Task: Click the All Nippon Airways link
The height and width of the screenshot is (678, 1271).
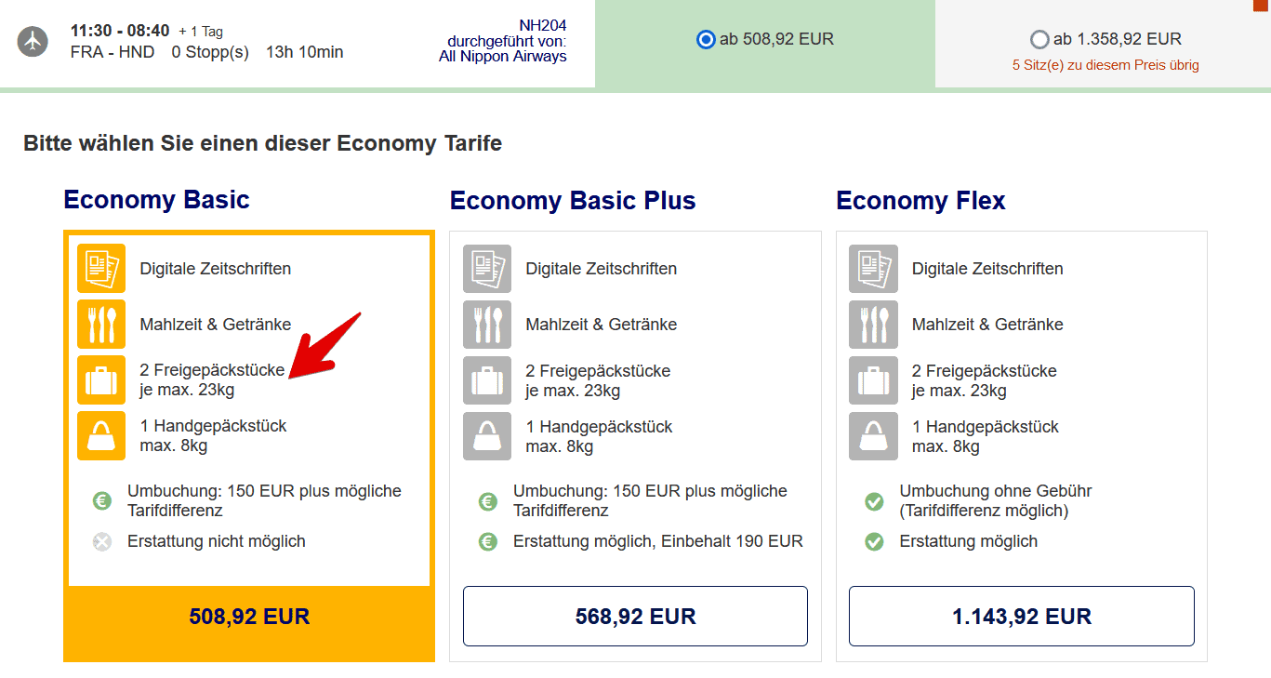Action: tap(503, 56)
